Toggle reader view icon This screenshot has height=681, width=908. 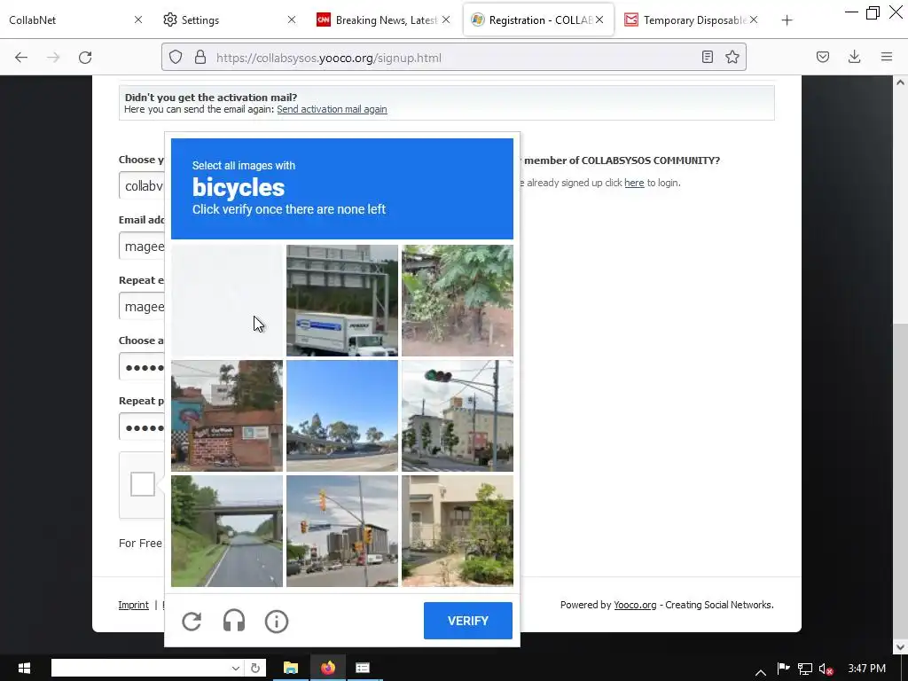[707, 57]
